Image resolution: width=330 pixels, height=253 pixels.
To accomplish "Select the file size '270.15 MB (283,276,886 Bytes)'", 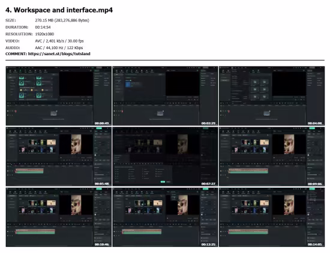I will (62, 20).
